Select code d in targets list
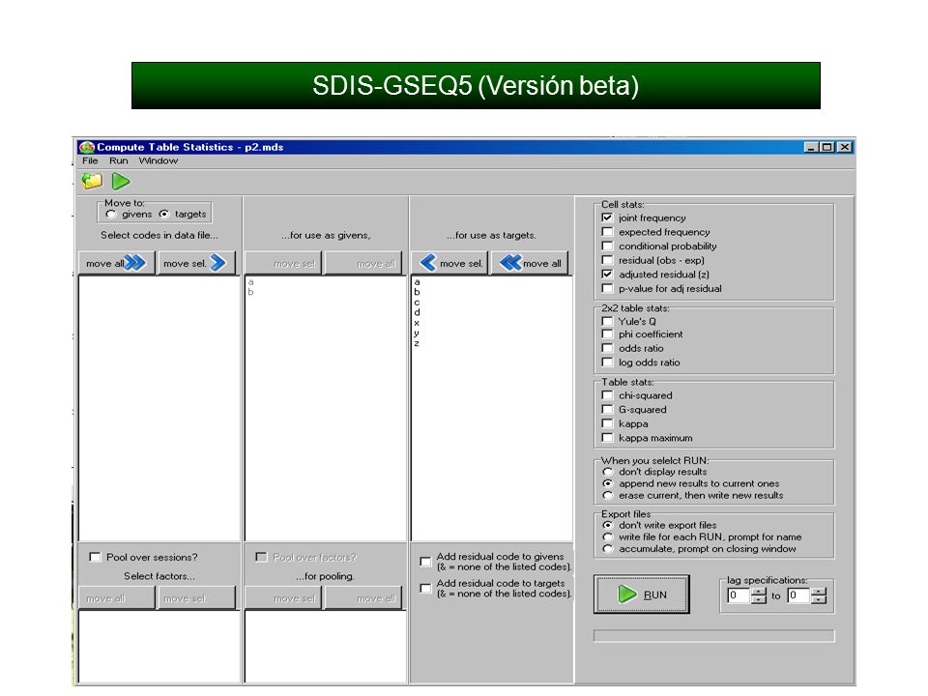The height and width of the screenshot is (696, 928). point(417,312)
